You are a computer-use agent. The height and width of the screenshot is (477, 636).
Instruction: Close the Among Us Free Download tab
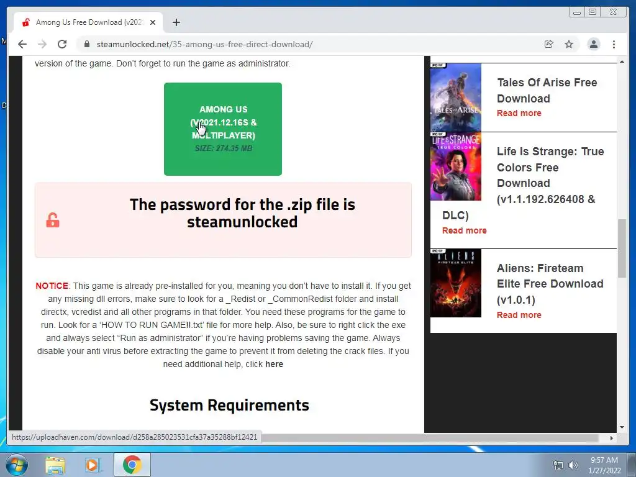coord(153,22)
